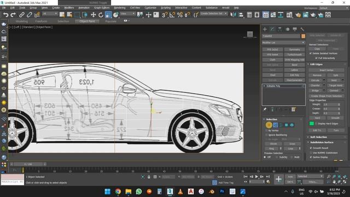
Task: Activate the Select and Scale tool
Action: pos(108,15)
